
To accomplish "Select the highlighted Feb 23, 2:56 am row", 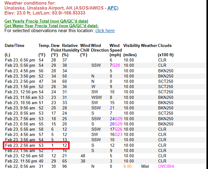I will [x=36, y=145].
